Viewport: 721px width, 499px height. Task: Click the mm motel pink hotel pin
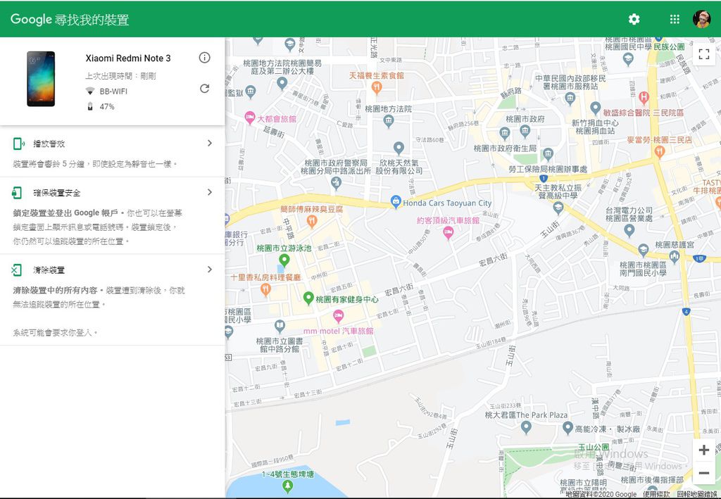tap(339, 316)
